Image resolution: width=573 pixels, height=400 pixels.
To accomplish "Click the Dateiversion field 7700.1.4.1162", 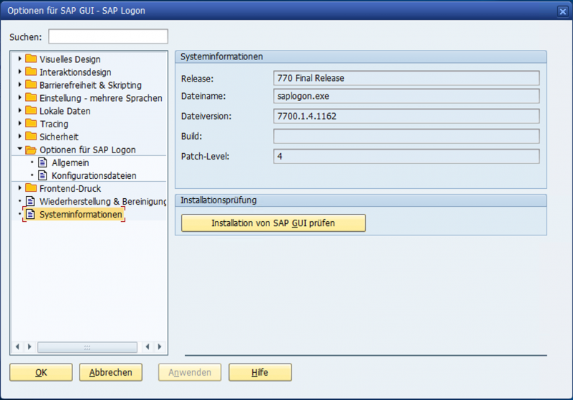I will [x=406, y=116].
